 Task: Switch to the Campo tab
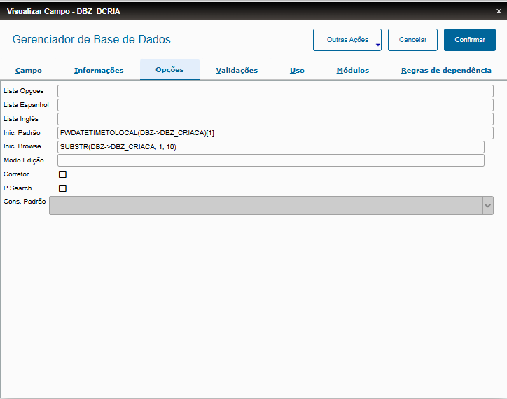(x=29, y=70)
